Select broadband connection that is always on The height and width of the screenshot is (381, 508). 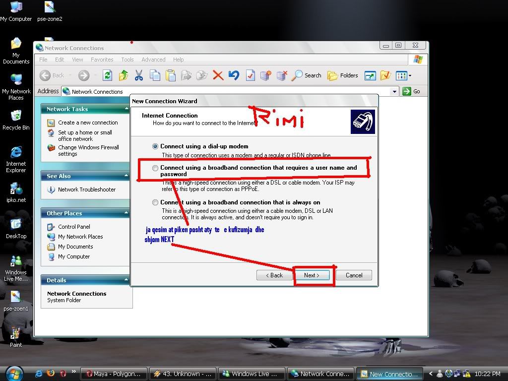(155, 202)
